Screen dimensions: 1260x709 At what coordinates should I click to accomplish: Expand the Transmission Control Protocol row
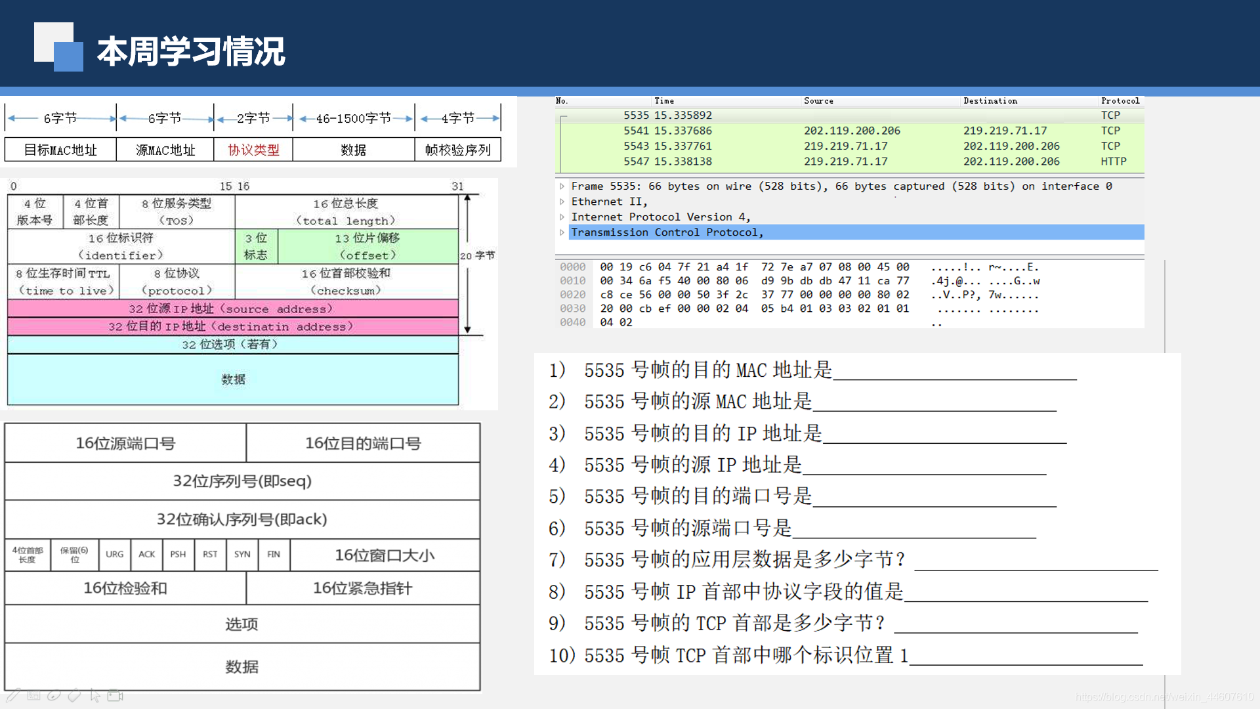(562, 232)
